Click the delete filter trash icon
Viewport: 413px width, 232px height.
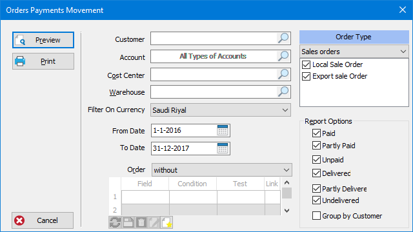pos(141,222)
